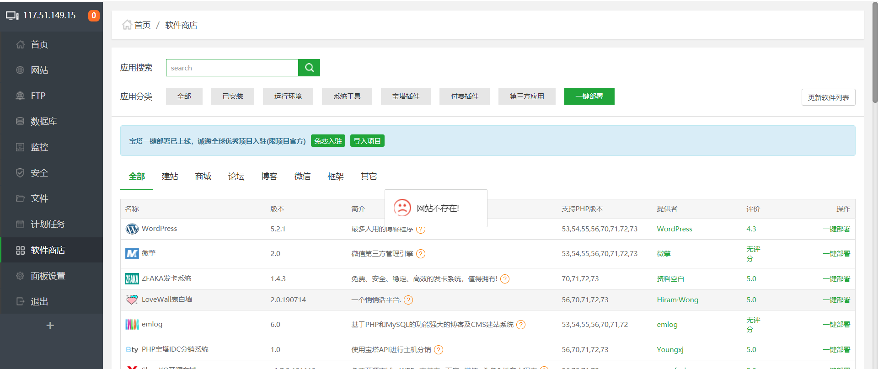Click the WordPress logo icon

click(132, 229)
